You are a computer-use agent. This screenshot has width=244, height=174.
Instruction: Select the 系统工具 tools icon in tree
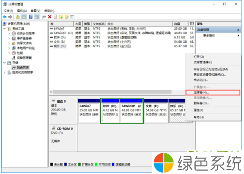[9, 28]
